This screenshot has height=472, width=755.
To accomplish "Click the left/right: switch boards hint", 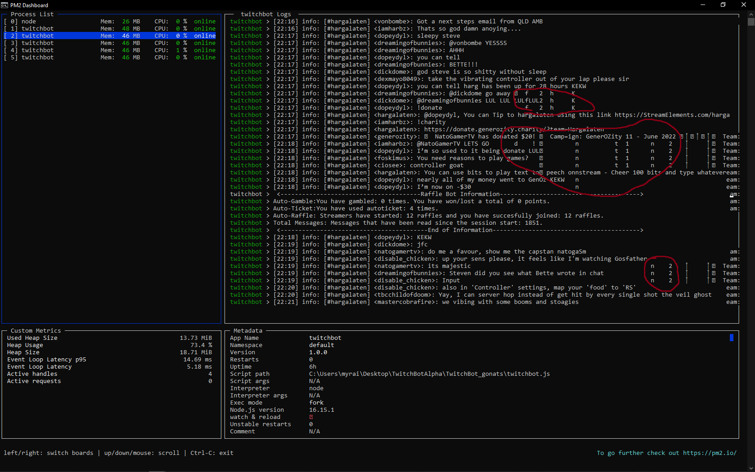I will (49, 453).
